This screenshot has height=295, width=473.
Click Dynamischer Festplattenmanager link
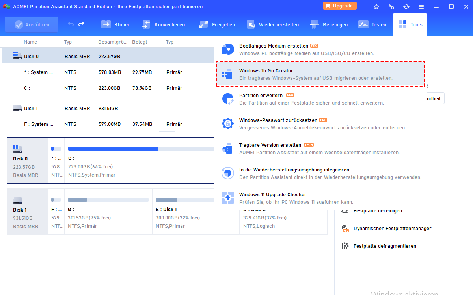[392, 229]
